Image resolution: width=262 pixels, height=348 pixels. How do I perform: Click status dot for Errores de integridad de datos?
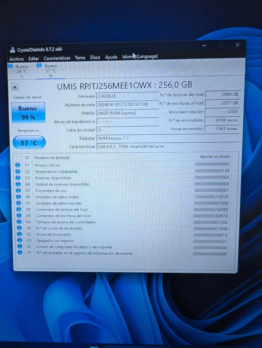(20, 246)
